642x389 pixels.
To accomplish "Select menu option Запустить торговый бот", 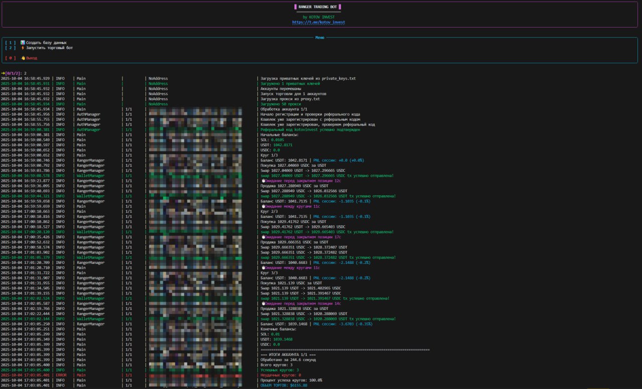I will 49,48.
